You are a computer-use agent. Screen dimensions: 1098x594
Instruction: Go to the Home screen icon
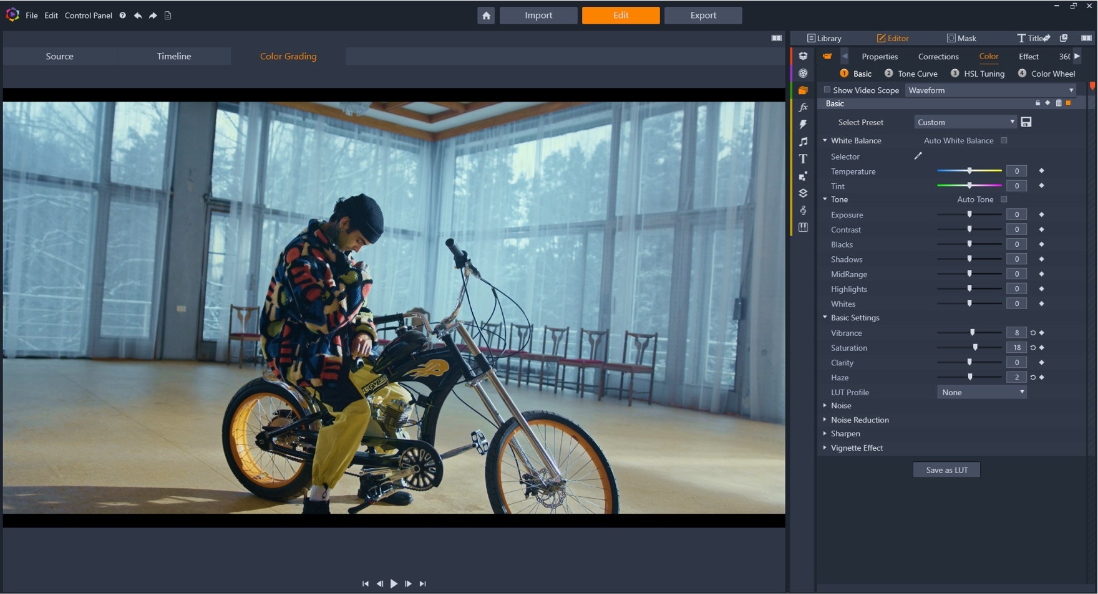coord(486,16)
